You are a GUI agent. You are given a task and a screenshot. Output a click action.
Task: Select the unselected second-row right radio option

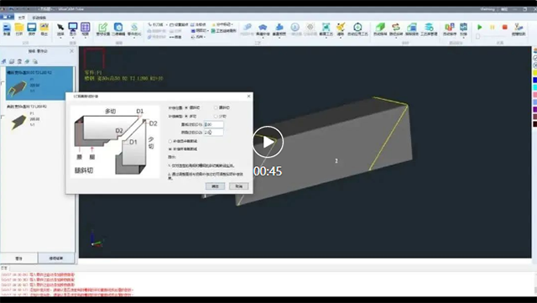(216, 116)
